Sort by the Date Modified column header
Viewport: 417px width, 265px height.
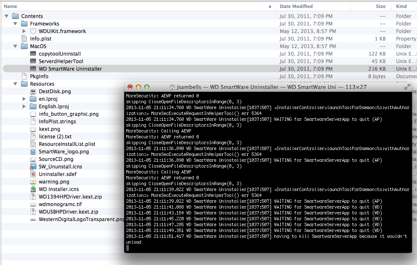(x=296, y=6)
